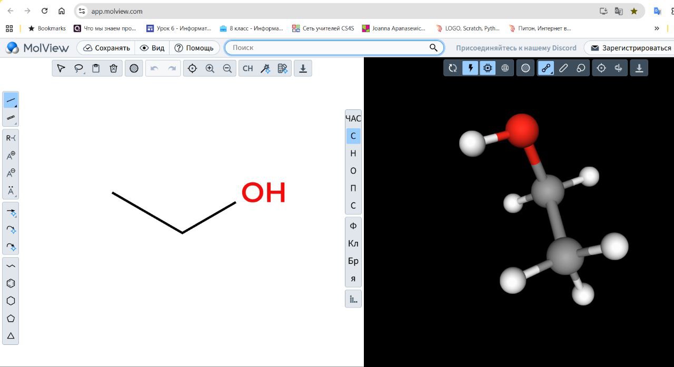Open the Помощь menu
The height and width of the screenshot is (367, 674).
pyautogui.click(x=194, y=48)
